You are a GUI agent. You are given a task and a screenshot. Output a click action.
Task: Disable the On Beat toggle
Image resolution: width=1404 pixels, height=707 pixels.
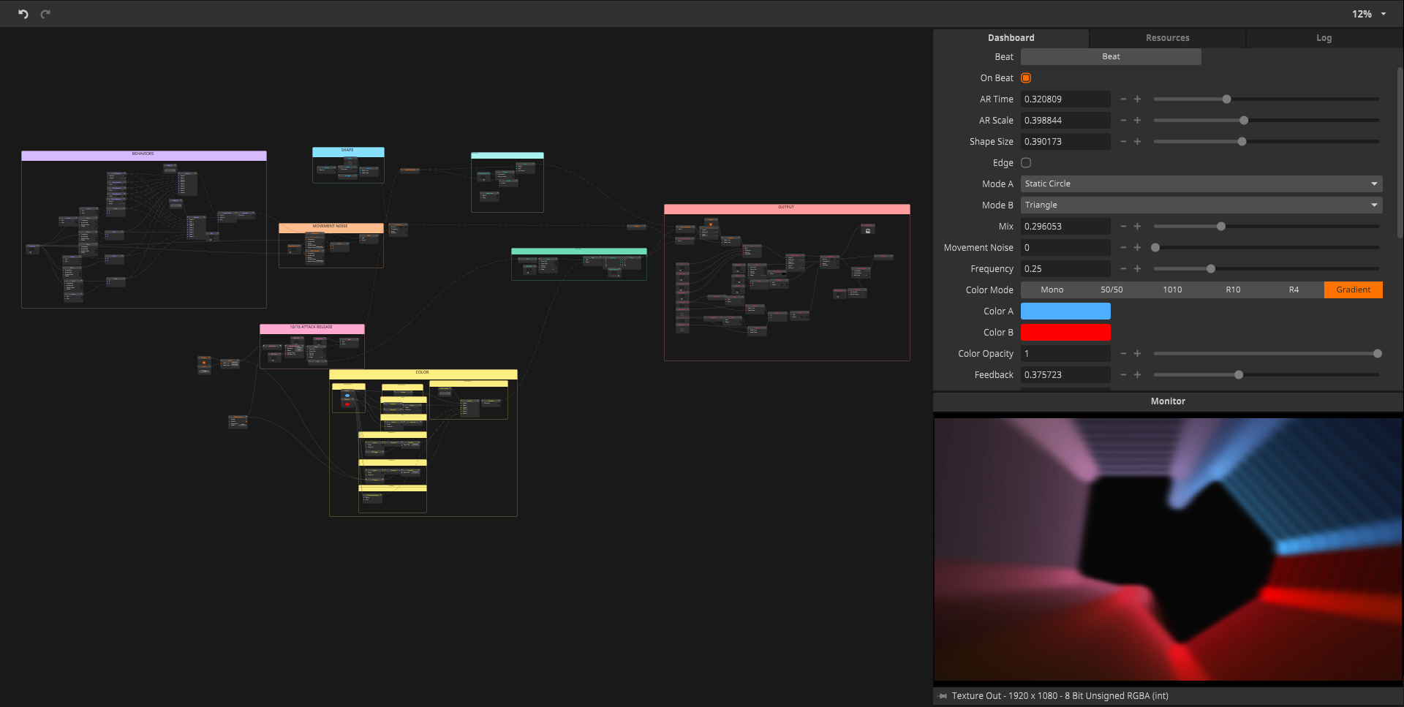coord(1026,78)
